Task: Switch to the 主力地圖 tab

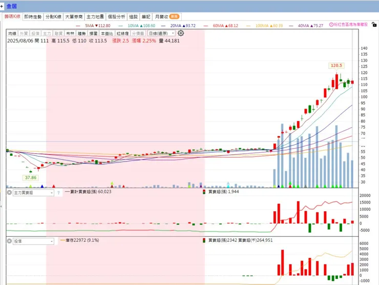Action: [95, 17]
